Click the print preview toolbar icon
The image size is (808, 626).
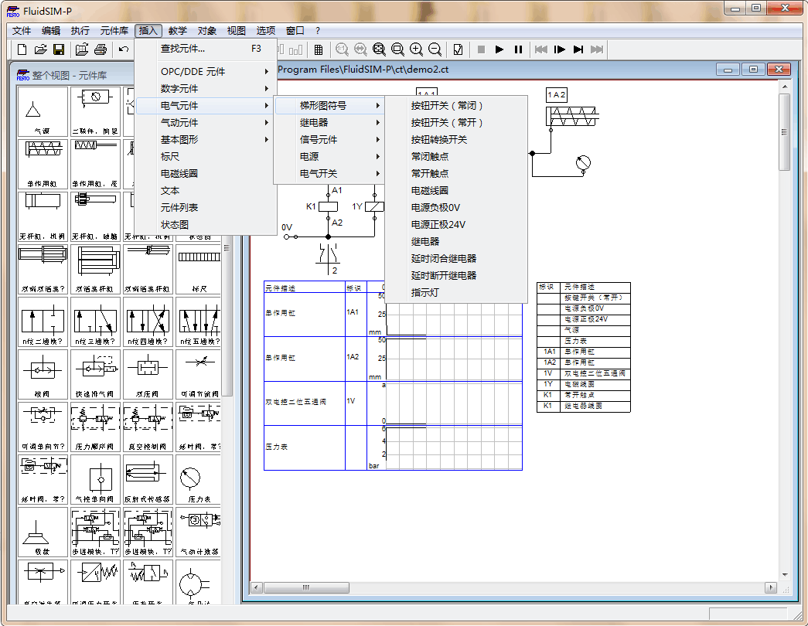pyautogui.click(x=81, y=49)
